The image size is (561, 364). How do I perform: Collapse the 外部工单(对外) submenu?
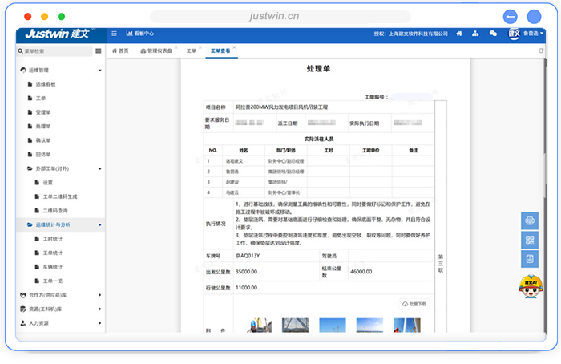100,168
